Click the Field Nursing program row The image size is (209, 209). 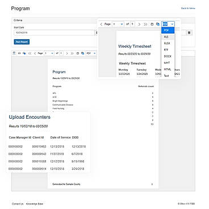tap(58, 108)
